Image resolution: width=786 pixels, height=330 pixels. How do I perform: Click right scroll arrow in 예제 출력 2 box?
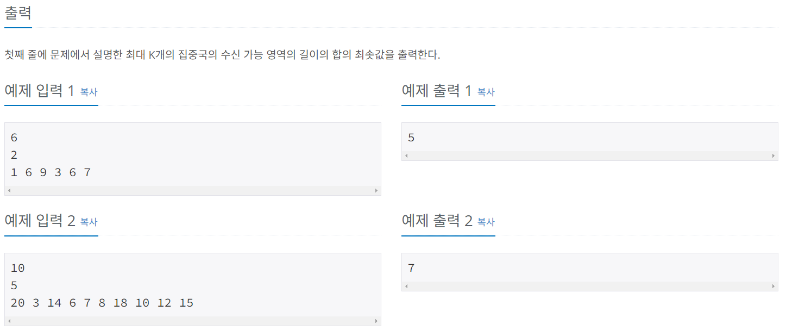coord(774,287)
